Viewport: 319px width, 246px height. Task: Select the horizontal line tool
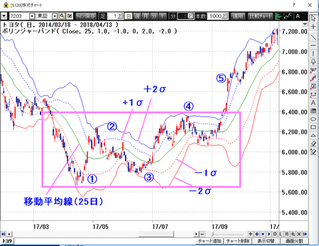(313, 45)
